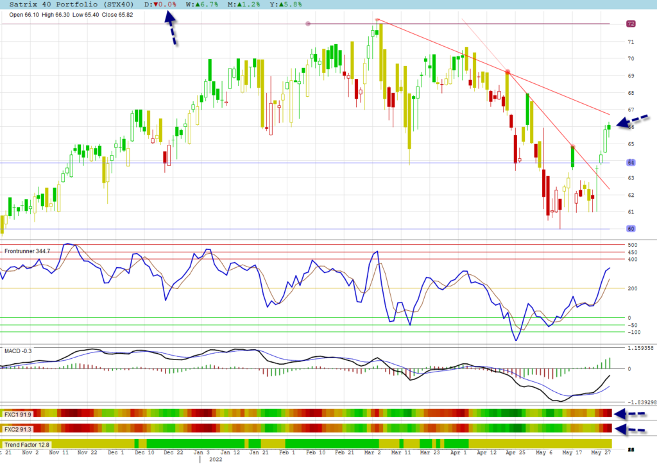Click the Dec 1 date on the time axis
The image size is (657, 471).
[115, 452]
